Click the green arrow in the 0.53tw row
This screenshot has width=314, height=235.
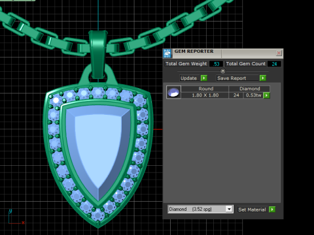(266, 95)
